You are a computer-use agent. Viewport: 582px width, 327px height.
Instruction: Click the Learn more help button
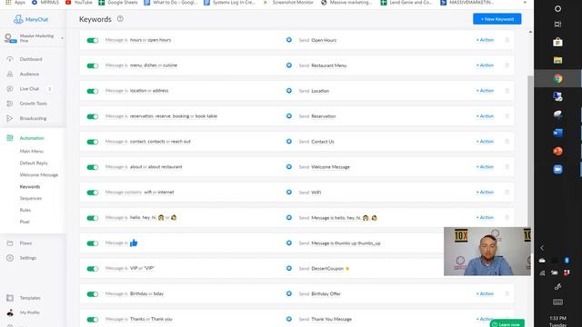click(507, 323)
